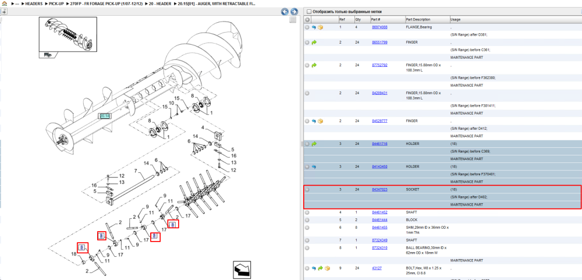Click yellow box kit icon on BOLT 43127
The image size is (582, 280).
pos(327,268)
